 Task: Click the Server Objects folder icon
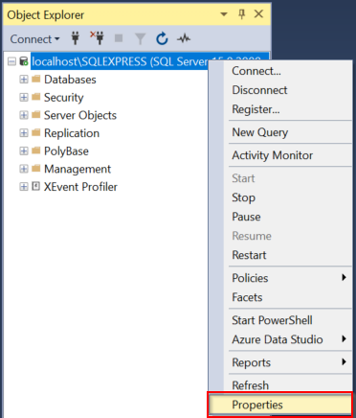tap(36, 114)
